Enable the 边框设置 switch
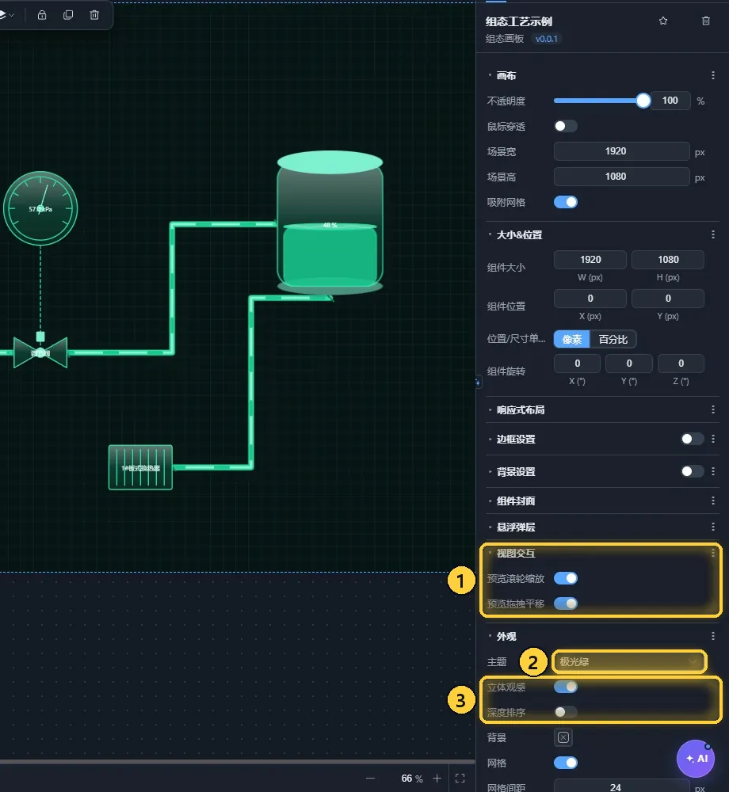The image size is (729, 792). (692, 439)
